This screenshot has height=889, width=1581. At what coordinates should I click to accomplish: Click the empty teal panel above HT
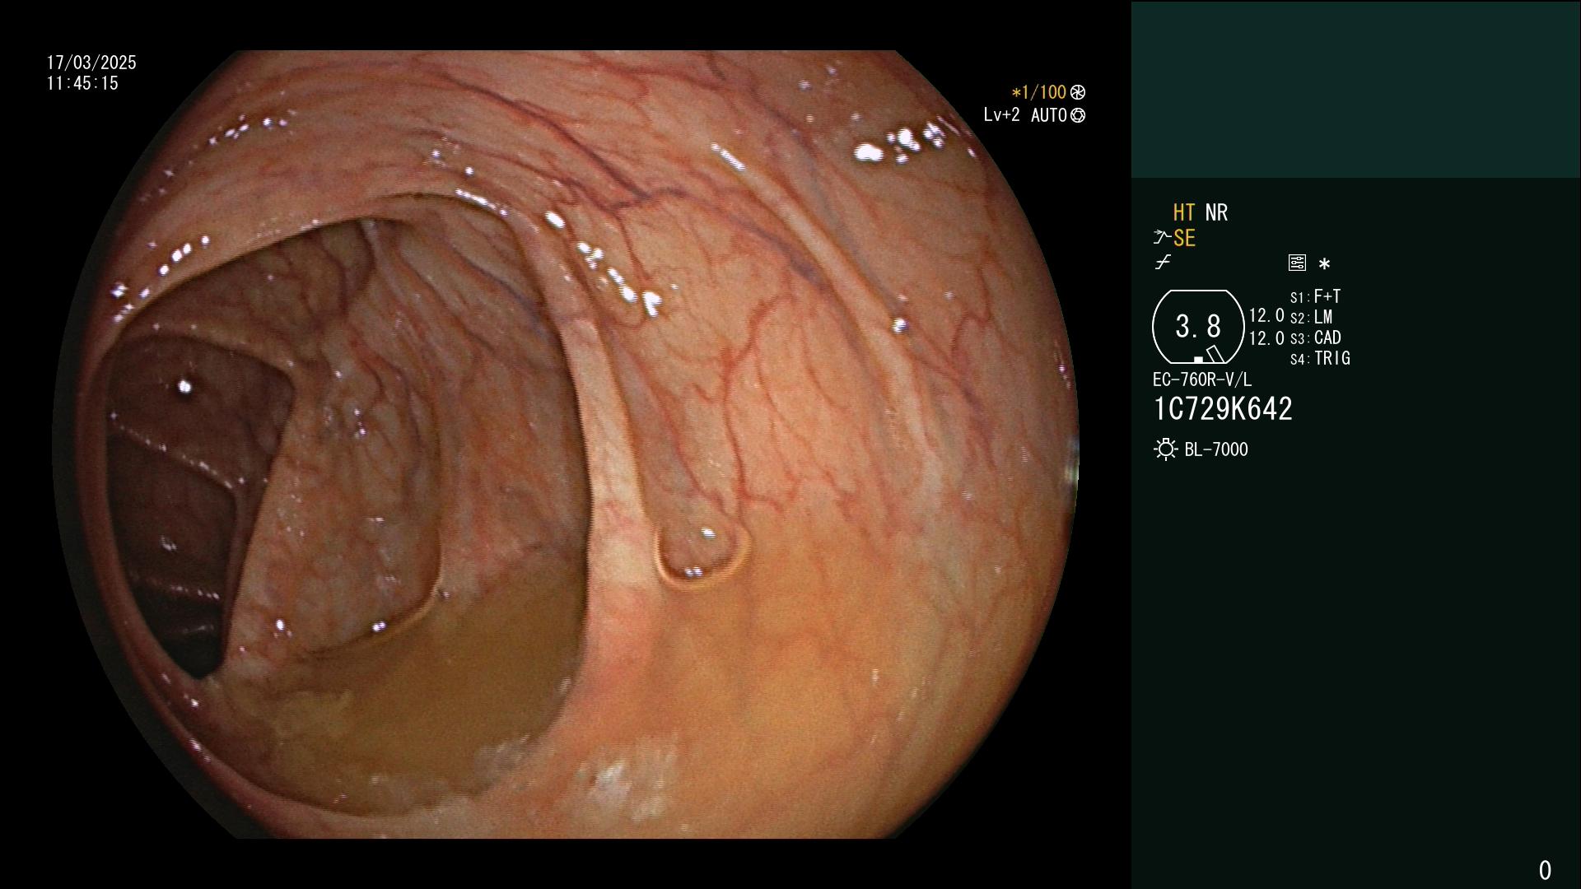coord(1355,89)
